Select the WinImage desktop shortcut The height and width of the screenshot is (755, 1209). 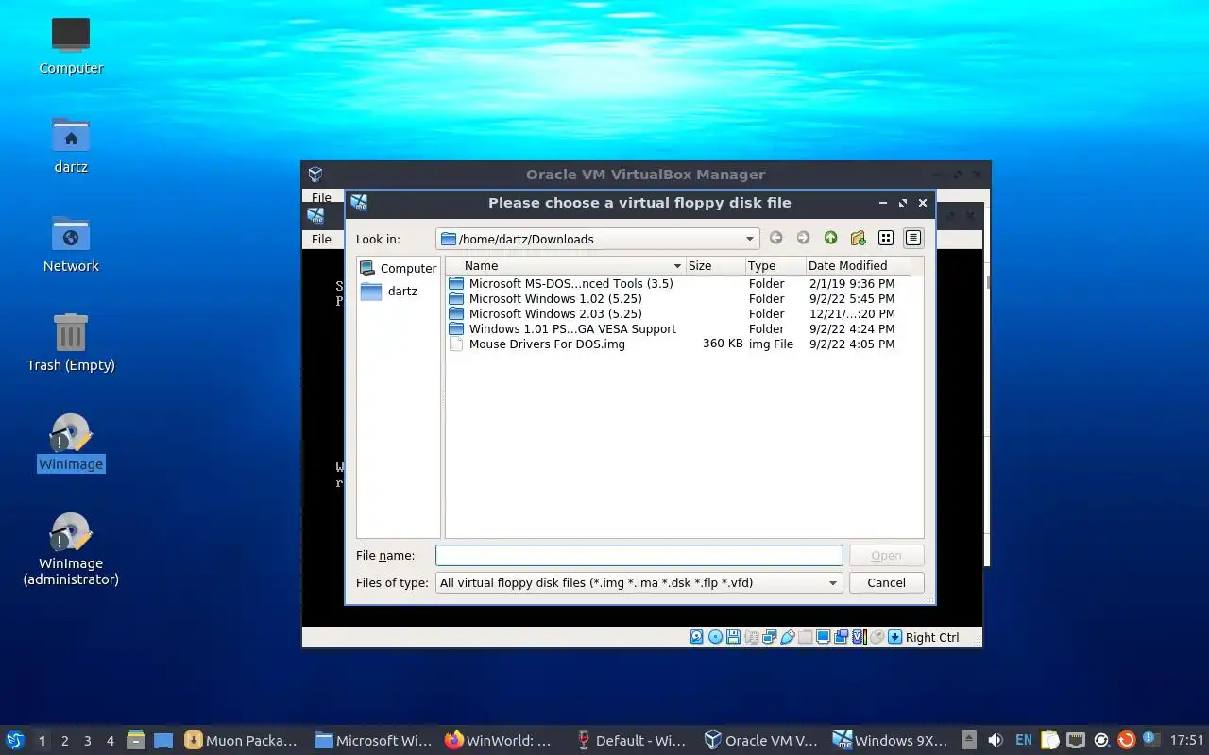click(x=71, y=443)
